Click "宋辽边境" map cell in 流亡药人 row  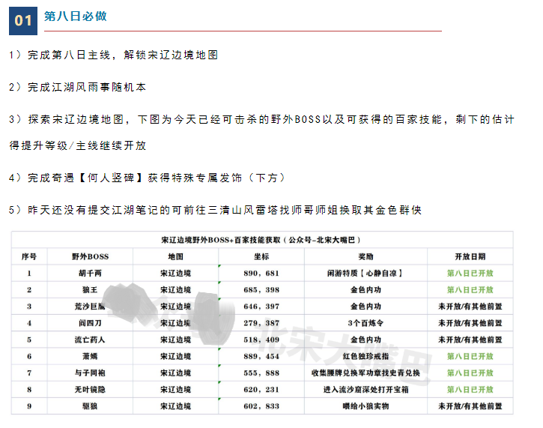175,340
